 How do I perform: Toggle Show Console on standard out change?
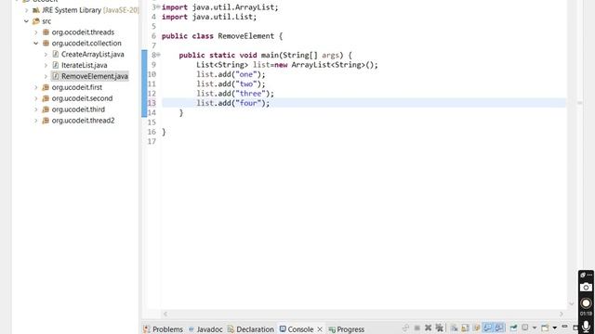(487, 328)
